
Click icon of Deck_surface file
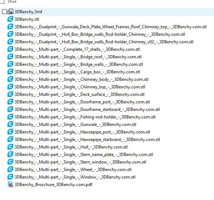(10, 94)
